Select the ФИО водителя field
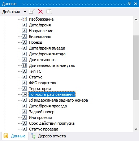 pyautogui.click(x=43, y=83)
